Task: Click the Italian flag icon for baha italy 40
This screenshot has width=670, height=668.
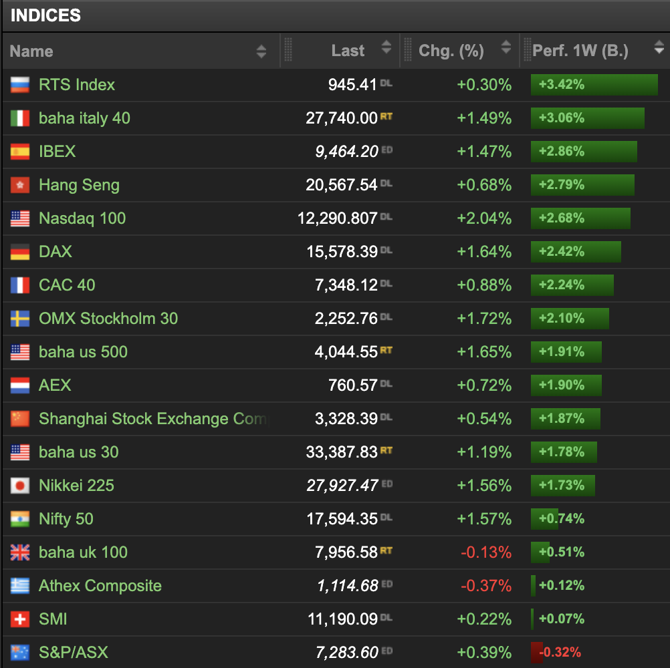Action: [20, 118]
